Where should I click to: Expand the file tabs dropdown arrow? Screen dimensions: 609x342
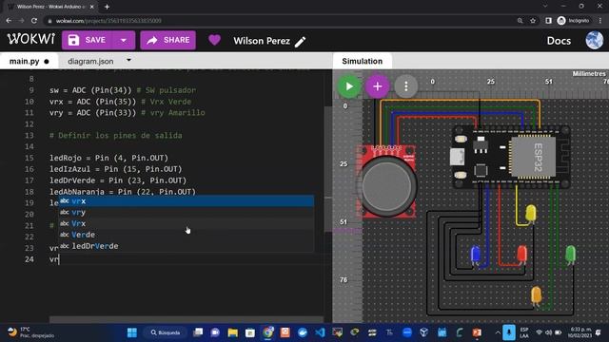pyautogui.click(x=129, y=61)
